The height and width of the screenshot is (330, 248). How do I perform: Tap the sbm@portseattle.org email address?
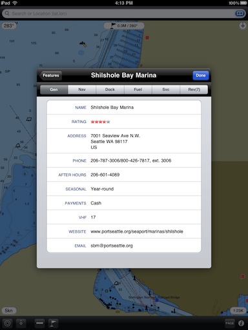pyautogui.click(x=112, y=246)
